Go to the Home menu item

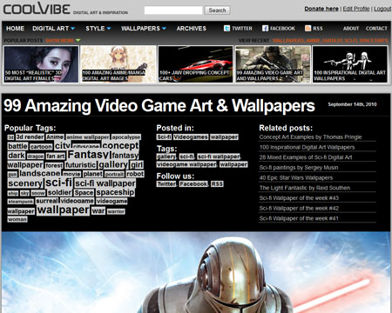coord(15,29)
